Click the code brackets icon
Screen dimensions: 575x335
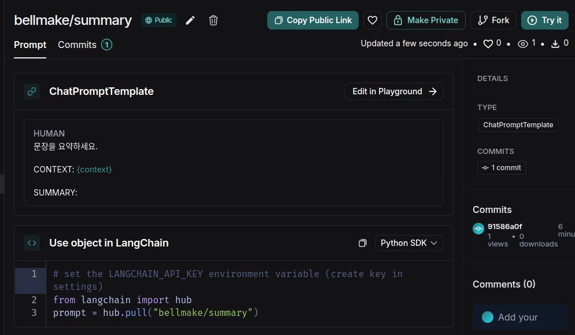click(x=32, y=243)
